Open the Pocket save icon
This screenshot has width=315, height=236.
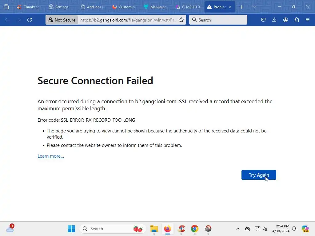pyautogui.click(x=263, y=20)
